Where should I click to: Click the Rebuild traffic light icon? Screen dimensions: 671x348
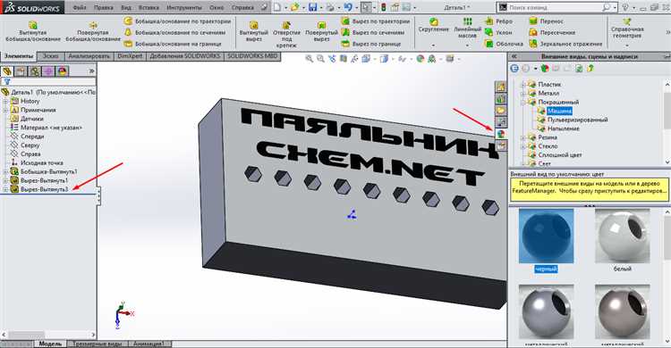383,7
